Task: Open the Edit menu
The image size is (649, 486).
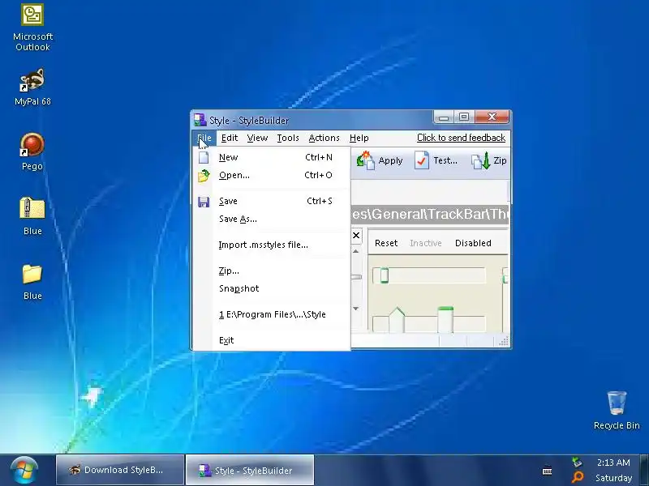Action: (230, 138)
